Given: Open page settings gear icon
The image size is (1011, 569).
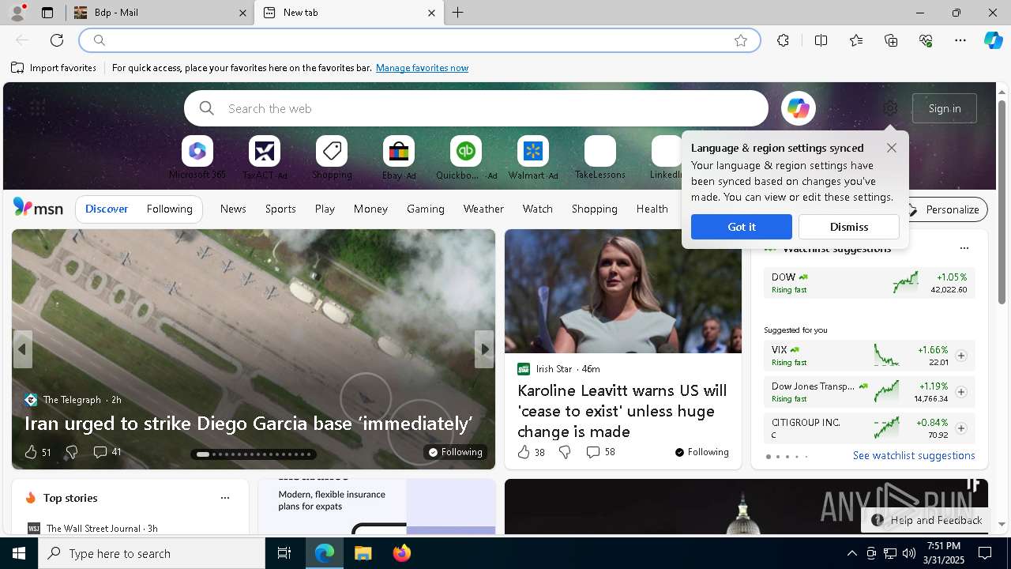Looking at the screenshot, I should click(x=890, y=108).
